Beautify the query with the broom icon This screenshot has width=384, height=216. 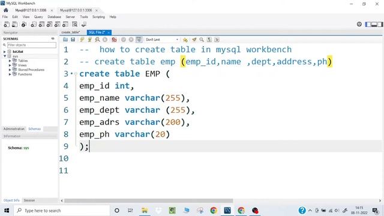[x=194, y=40]
